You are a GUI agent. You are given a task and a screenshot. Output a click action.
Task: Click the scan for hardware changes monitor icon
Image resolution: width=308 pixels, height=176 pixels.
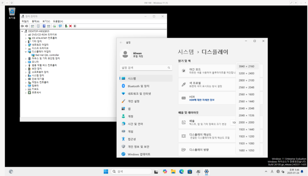click(x=60, y=26)
